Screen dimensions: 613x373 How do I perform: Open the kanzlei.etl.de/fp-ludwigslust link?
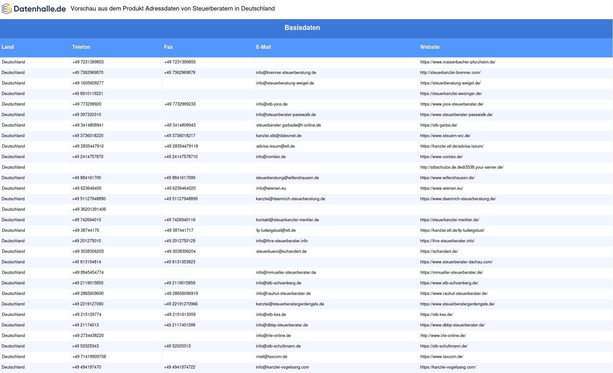pos(452,230)
